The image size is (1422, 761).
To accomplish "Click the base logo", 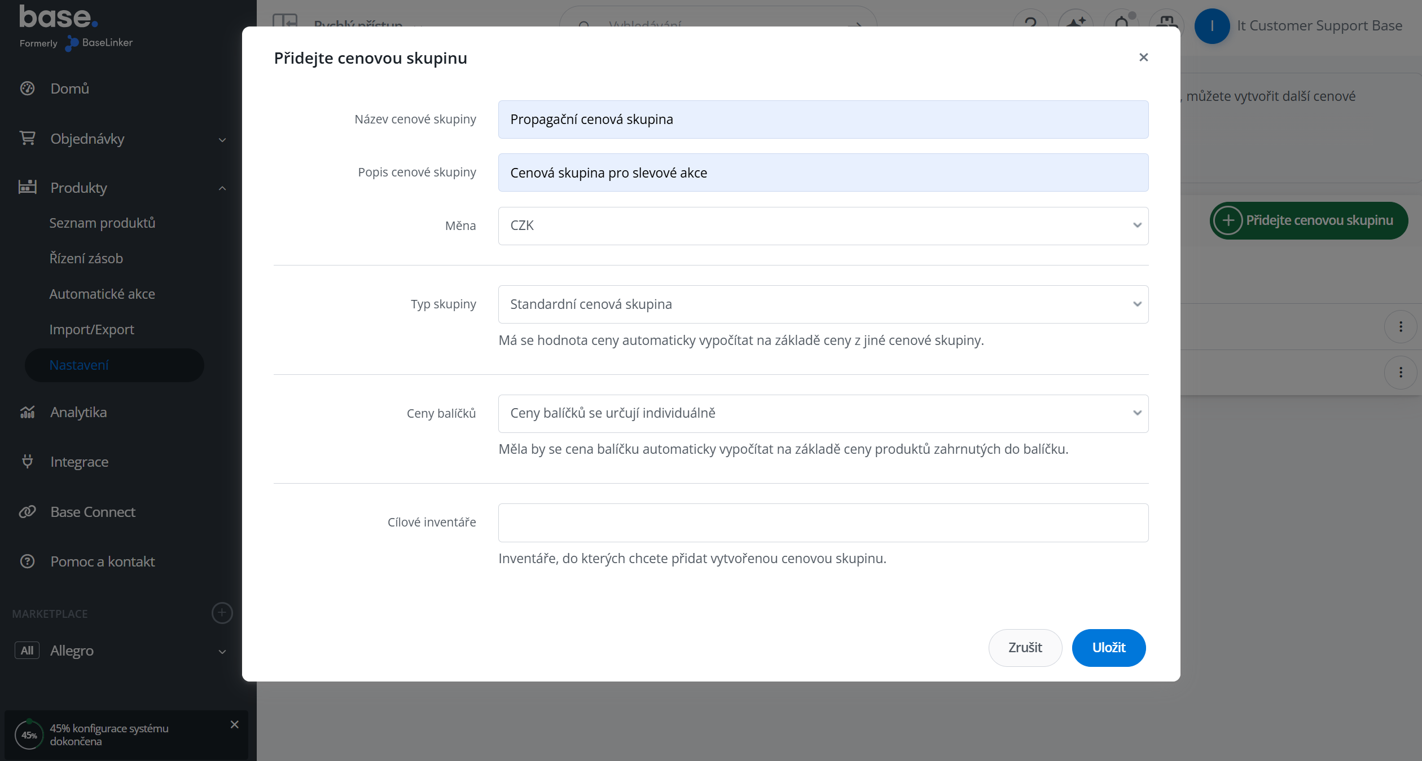I will pos(59,17).
